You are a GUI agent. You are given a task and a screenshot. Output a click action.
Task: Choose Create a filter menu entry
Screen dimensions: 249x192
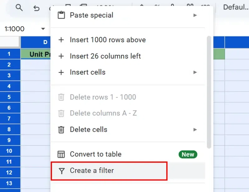click(x=92, y=171)
